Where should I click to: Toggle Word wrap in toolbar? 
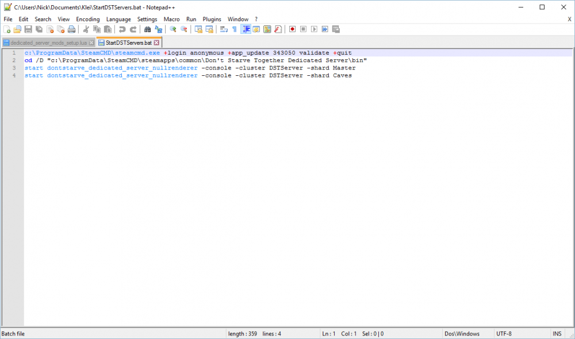pos(224,29)
